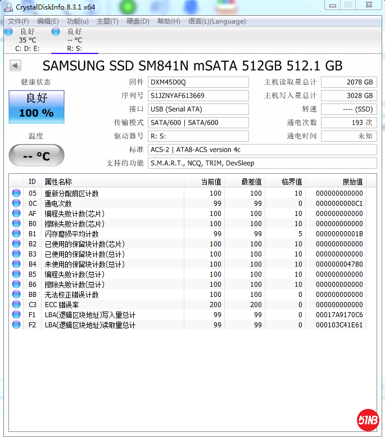Click status orb for attribute 05 row
Image resolution: width=385 pixels, height=437 pixels.
[x=16, y=193]
